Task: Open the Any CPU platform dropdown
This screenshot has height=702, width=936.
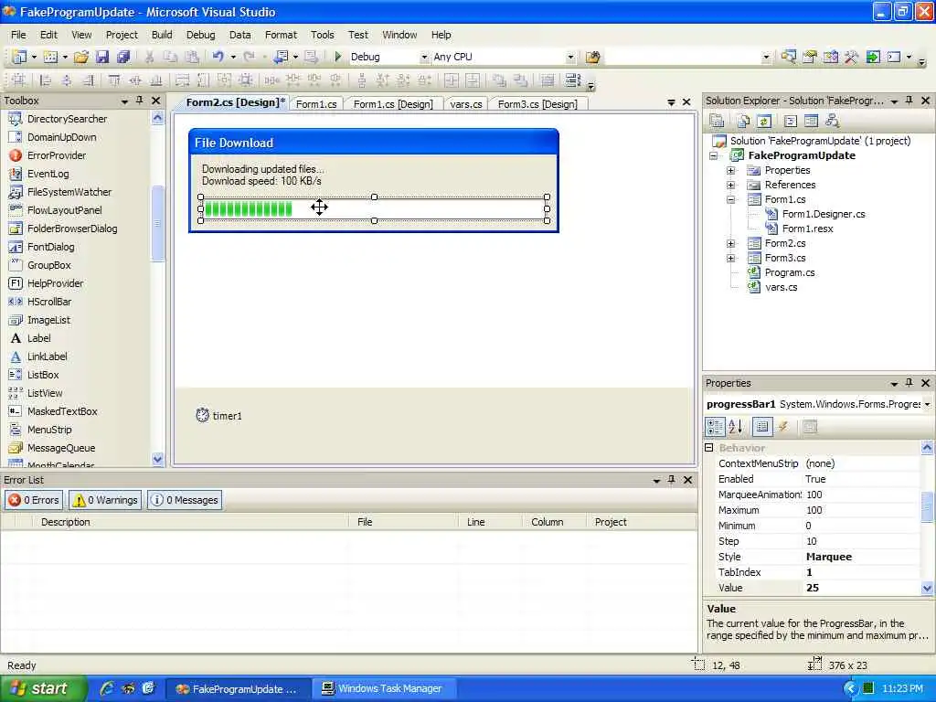Action: pyautogui.click(x=570, y=57)
